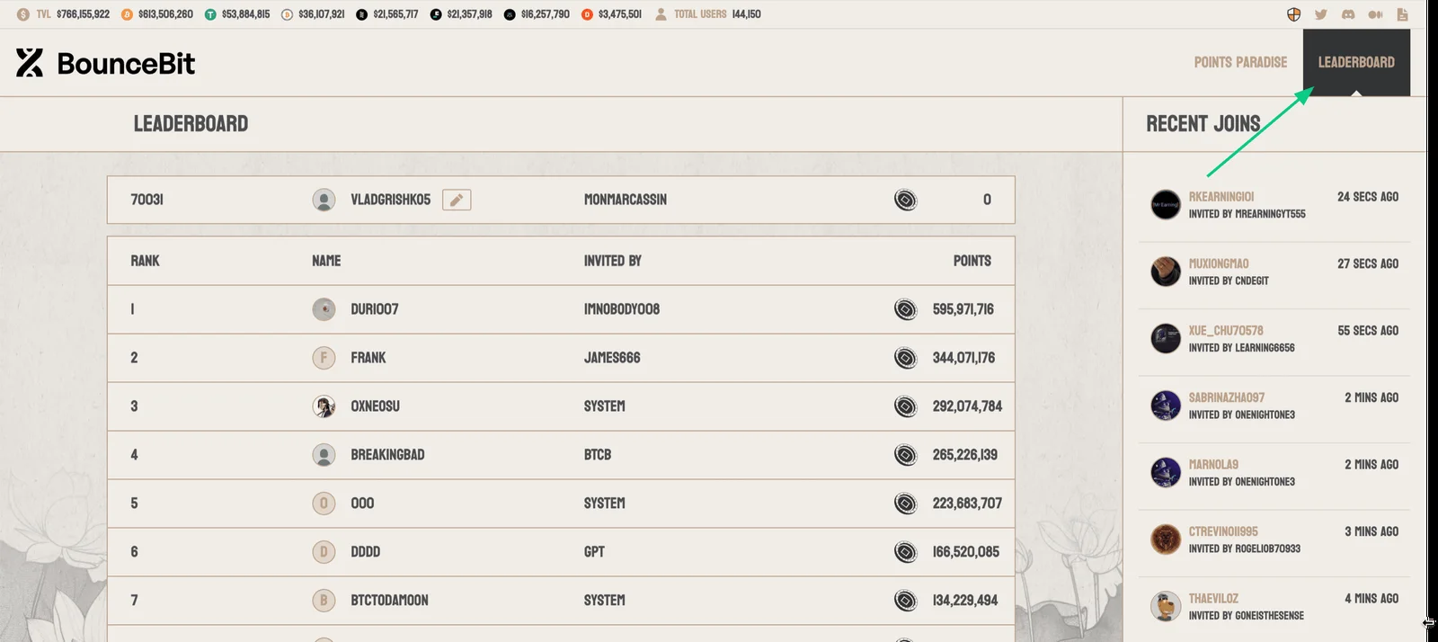The width and height of the screenshot is (1438, 642).
Task: Click the INVITED BY column header
Action: (613, 261)
